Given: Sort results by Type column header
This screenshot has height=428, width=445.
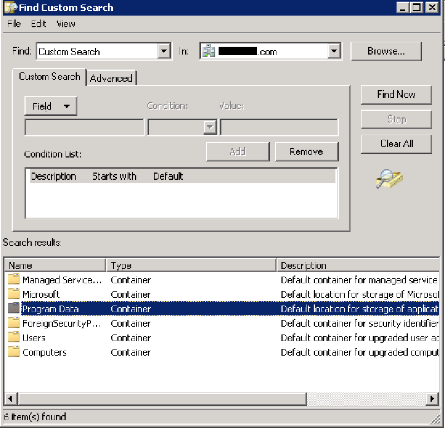Looking at the screenshot, I should click(x=191, y=265).
